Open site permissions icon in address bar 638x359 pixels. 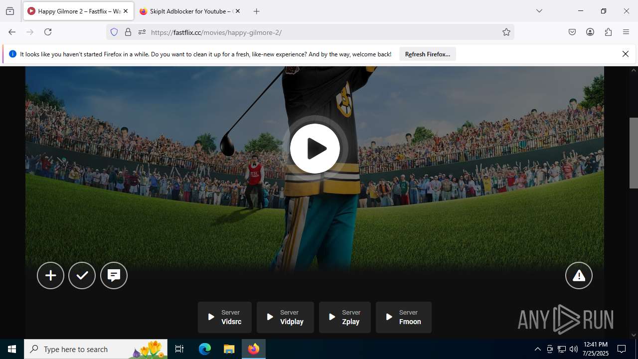point(142,32)
